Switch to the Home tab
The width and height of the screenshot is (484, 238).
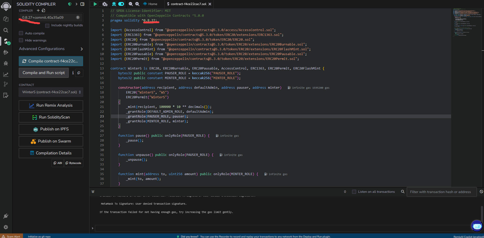[150, 4]
